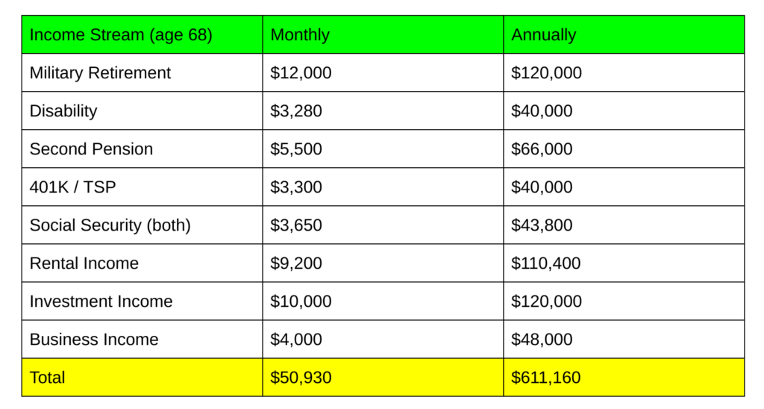Select the $12,000 monthly military retirement value
764x409 pixels.
pos(301,73)
